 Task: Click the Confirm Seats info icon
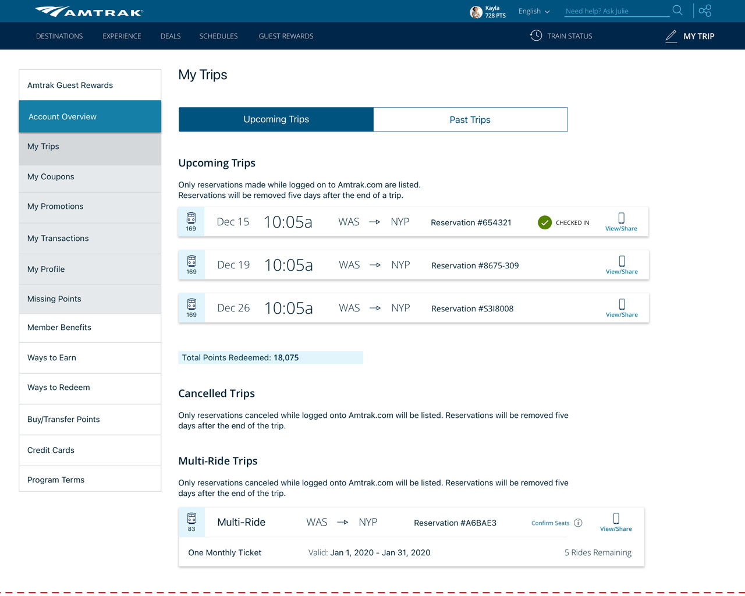click(x=578, y=523)
